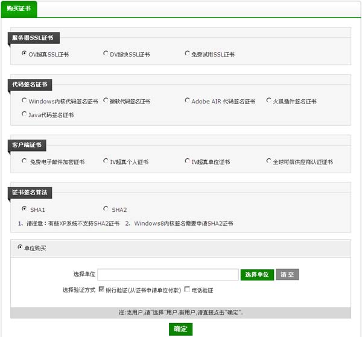Switch signature algorithm to SHA2
The height and width of the screenshot is (337, 362).
coord(106,209)
